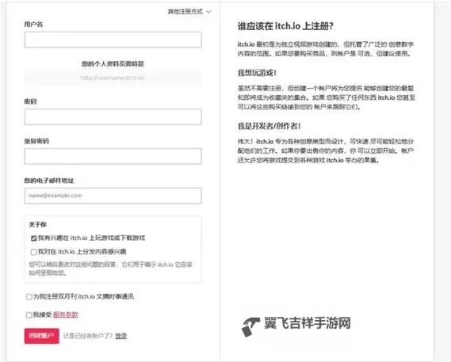Uncheck the 玩游戏或下载游戏 interest checkbox

click(33, 238)
